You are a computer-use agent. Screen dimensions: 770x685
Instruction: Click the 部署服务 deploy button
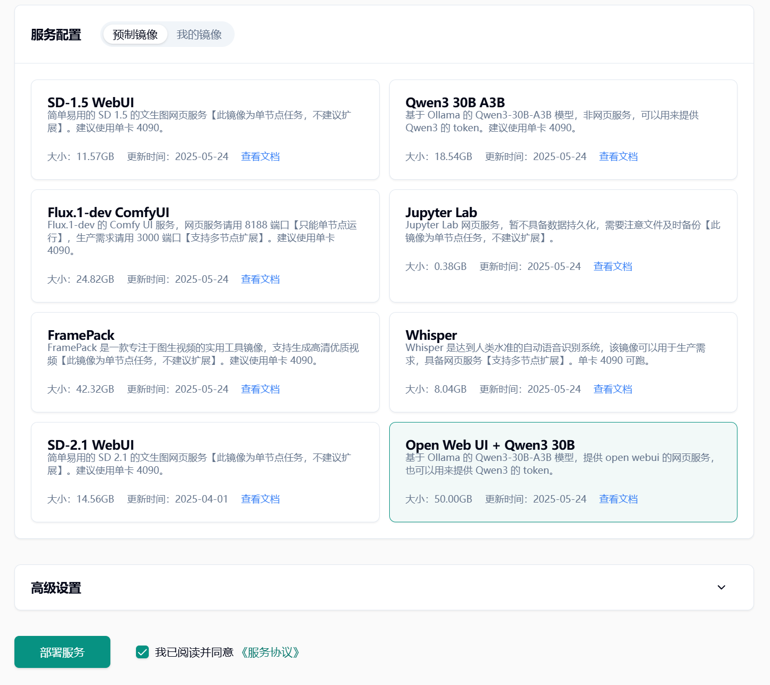62,652
